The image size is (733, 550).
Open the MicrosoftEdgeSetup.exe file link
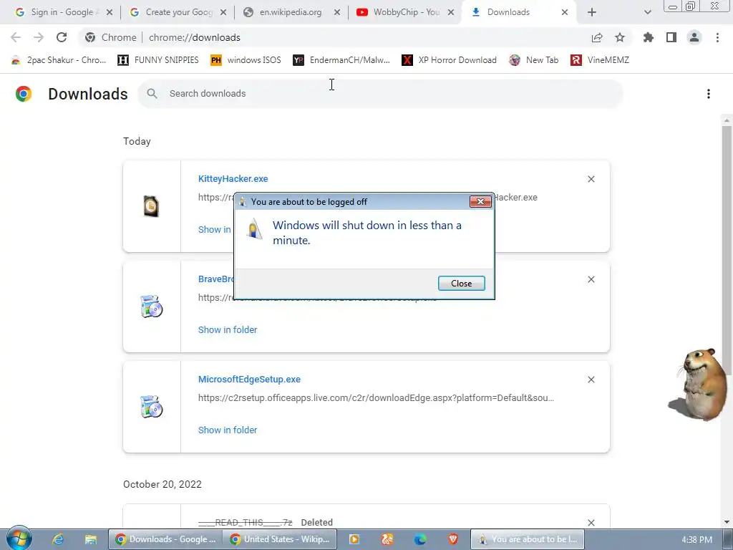pos(249,380)
